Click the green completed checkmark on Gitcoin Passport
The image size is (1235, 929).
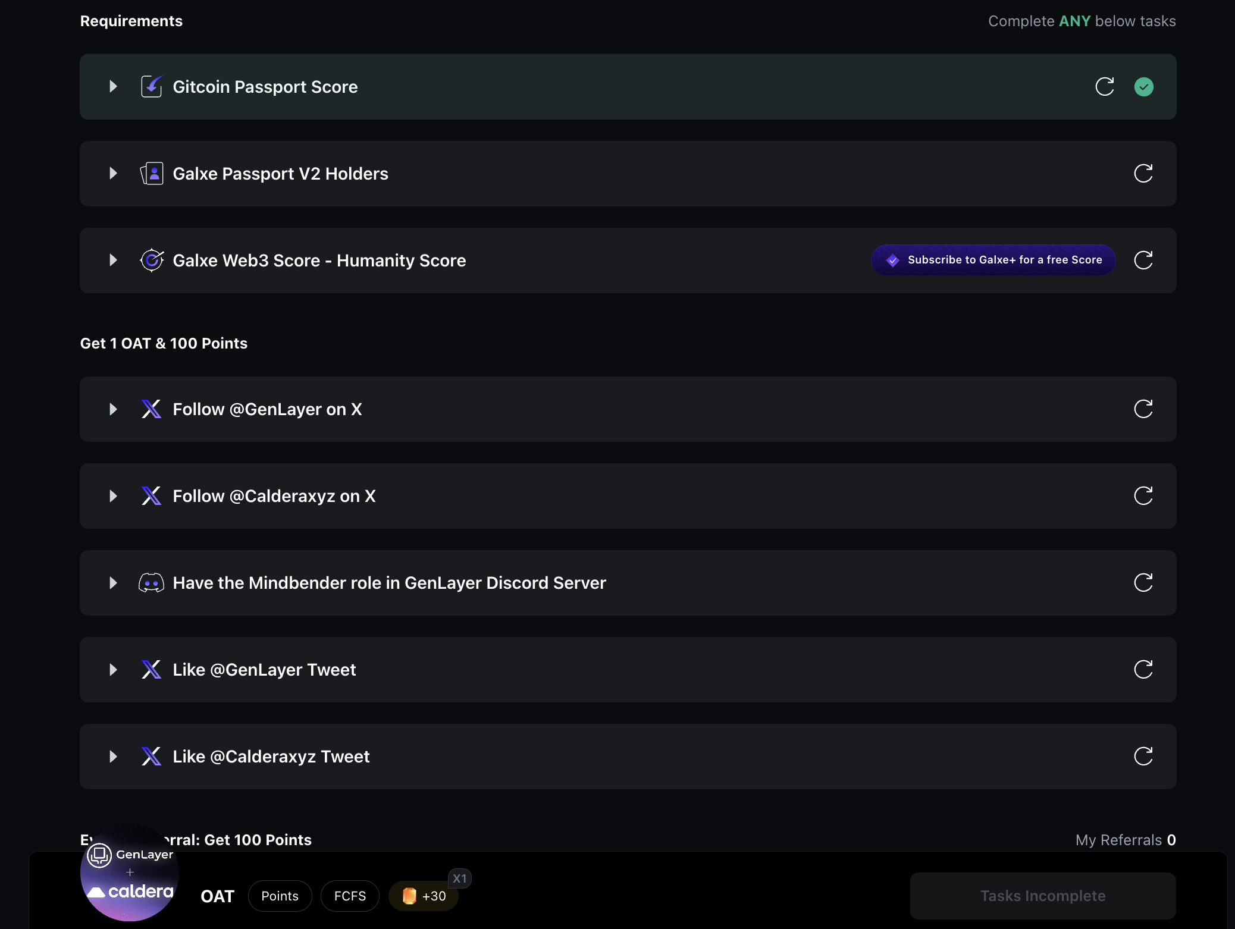click(1143, 87)
